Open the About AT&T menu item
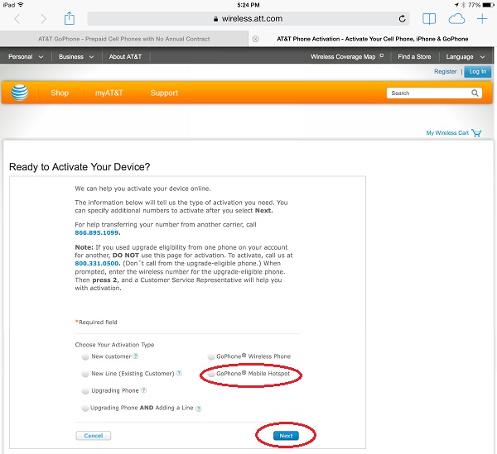The image size is (497, 454). pyautogui.click(x=125, y=56)
